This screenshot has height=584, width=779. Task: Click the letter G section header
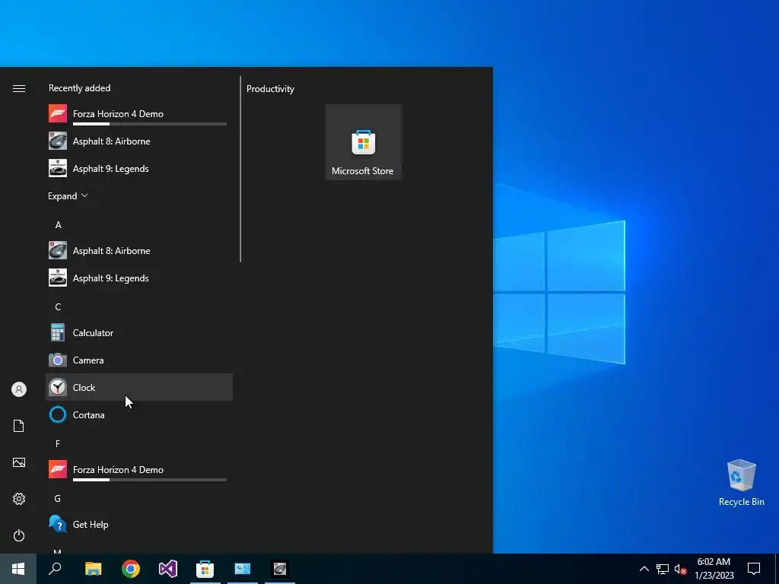coord(58,499)
